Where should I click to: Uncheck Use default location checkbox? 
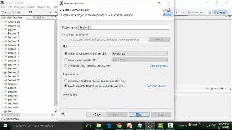pos(64,35)
